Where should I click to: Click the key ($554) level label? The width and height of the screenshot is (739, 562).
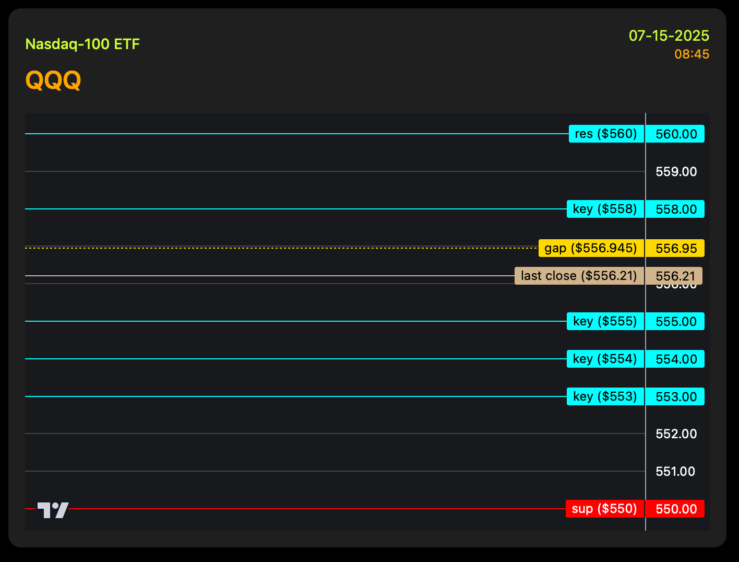point(605,359)
